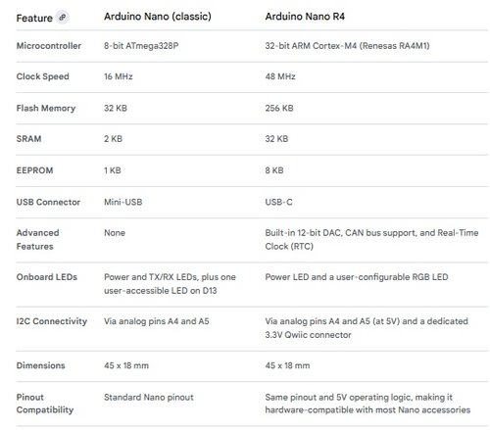Click the 8-bit ATmega328P cell
Viewport: 490px width, 430px height.
coord(141,46)
